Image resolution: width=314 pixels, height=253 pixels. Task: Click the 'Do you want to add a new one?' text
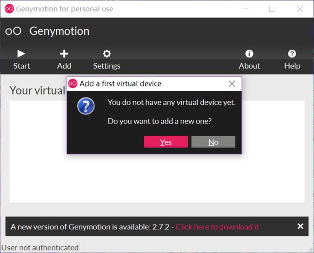(x=159, y=121)
